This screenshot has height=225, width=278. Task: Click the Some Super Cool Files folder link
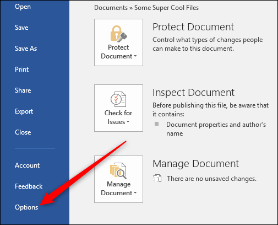tap(166, 8)
